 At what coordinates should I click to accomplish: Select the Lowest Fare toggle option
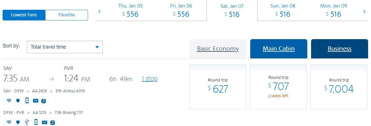coord(24,15)
